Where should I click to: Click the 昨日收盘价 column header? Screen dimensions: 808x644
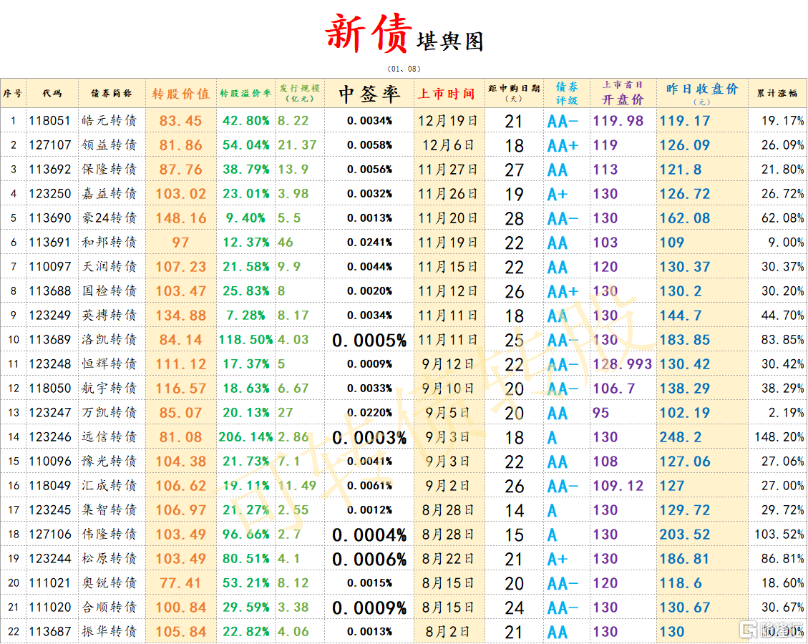pyautogui.click(x=702, y=93)
